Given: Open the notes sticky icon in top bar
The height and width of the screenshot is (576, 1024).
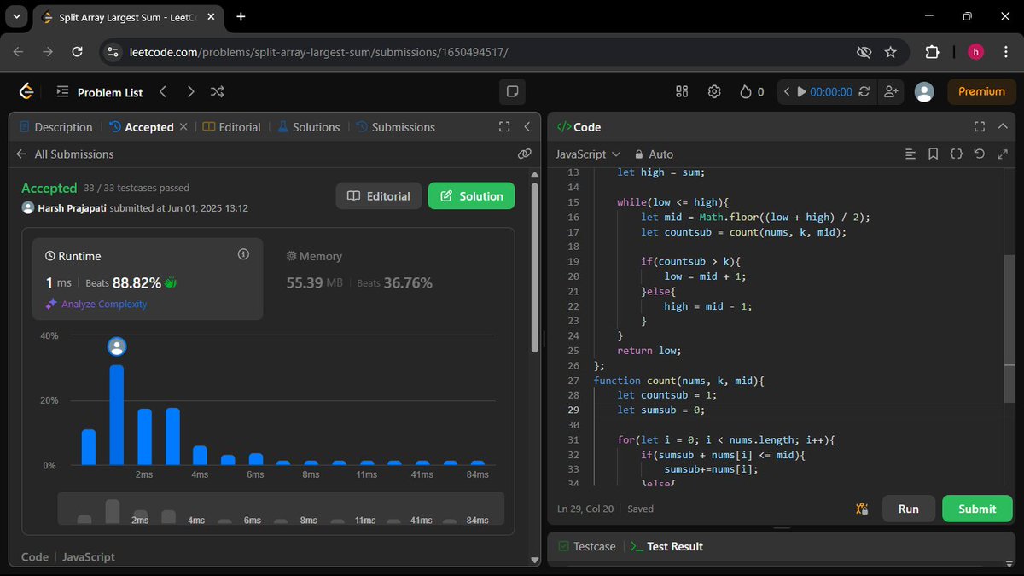Looking at the screenshot, I should (512, 91).
